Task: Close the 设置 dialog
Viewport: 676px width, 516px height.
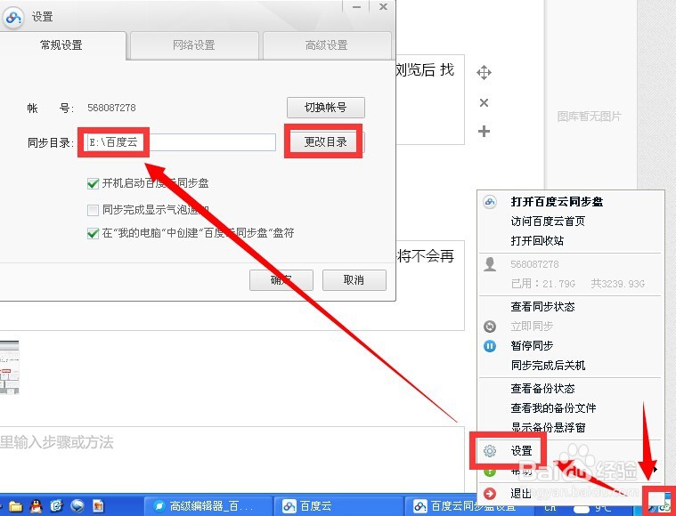Action: [383, 7]
